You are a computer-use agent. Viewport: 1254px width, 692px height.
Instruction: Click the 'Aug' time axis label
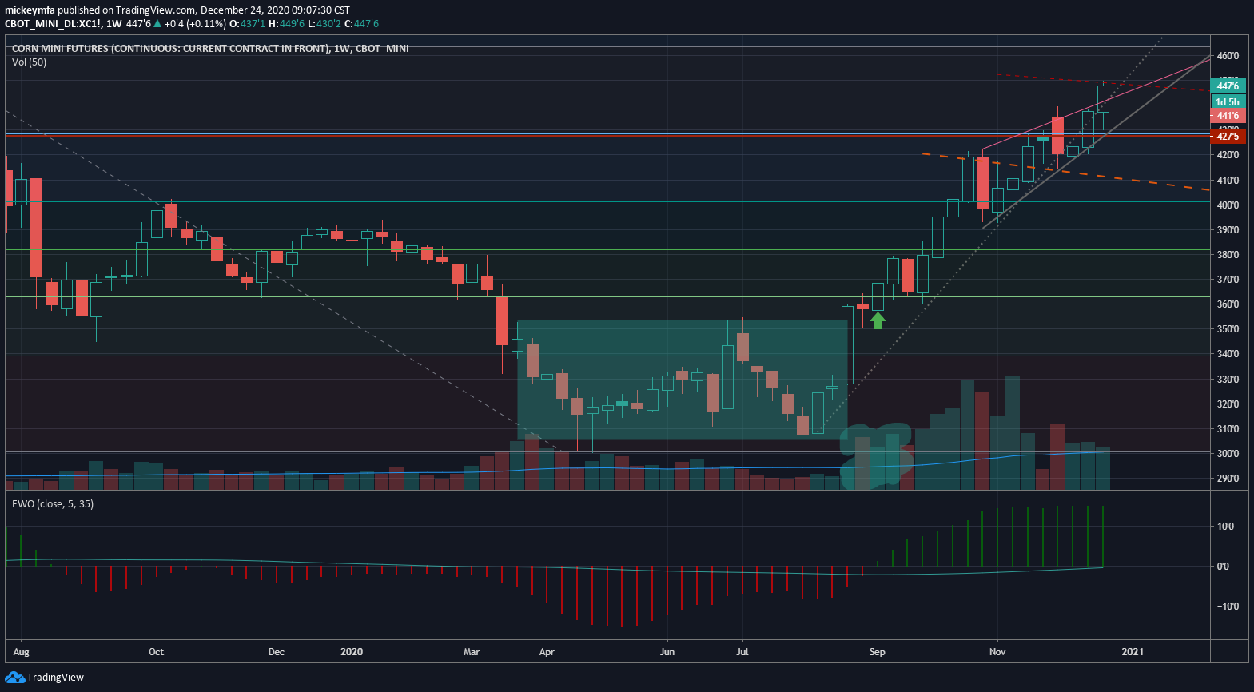[22, 652]
